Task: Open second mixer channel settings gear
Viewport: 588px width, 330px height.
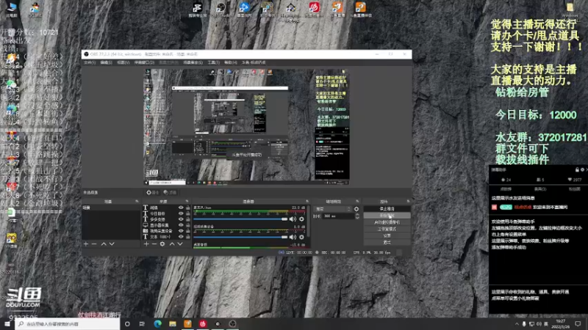Action: click(301, 237)
